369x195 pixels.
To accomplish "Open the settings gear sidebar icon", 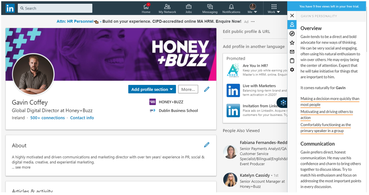I will point(292,70).
